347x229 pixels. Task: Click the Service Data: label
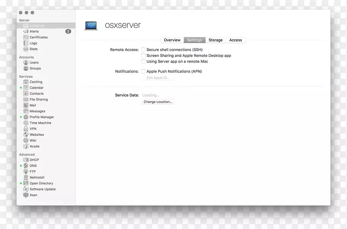coord(127,95)
